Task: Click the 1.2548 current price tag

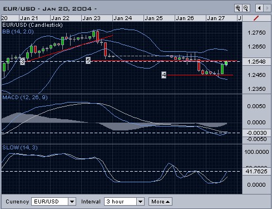Action: [x=256, y=61]
